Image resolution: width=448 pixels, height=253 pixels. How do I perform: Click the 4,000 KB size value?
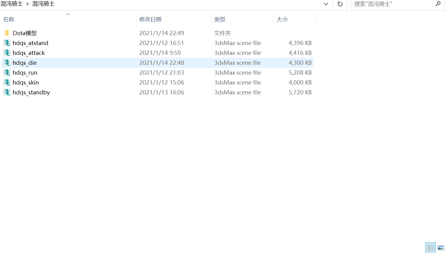pyautogui.click(x=300, y=82)
